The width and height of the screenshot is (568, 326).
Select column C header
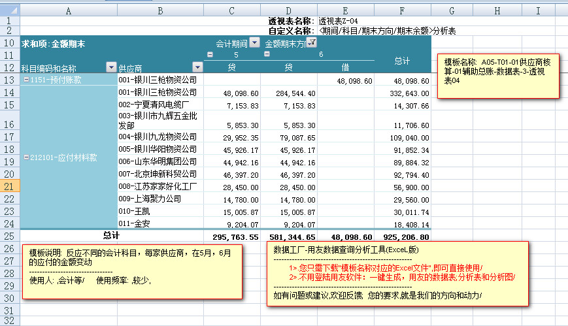pos(232,11)
